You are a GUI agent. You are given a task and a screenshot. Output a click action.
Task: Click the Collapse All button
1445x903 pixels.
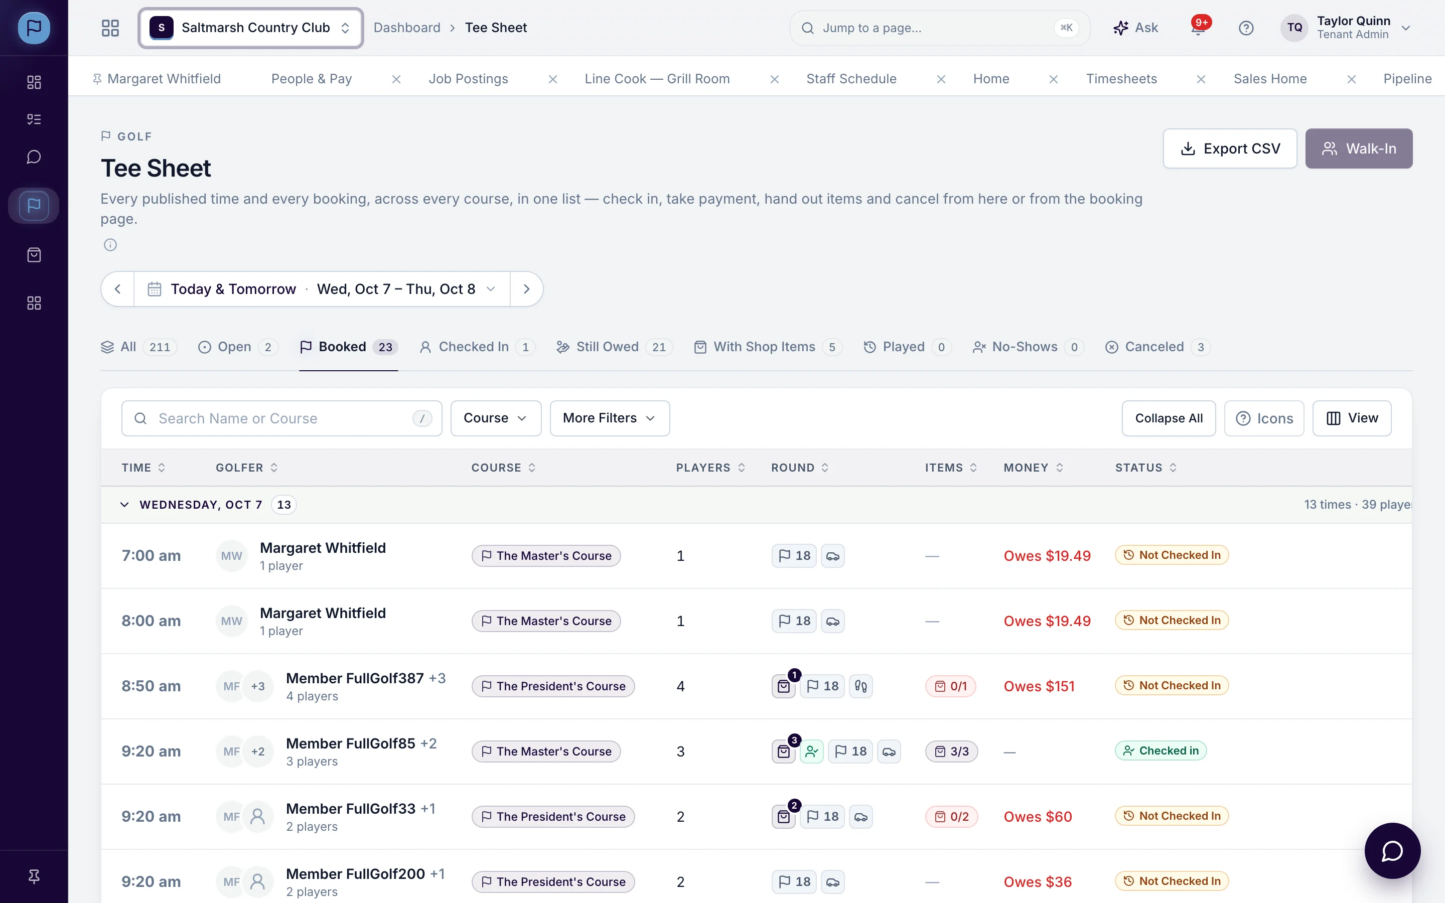pos(1169,418)
